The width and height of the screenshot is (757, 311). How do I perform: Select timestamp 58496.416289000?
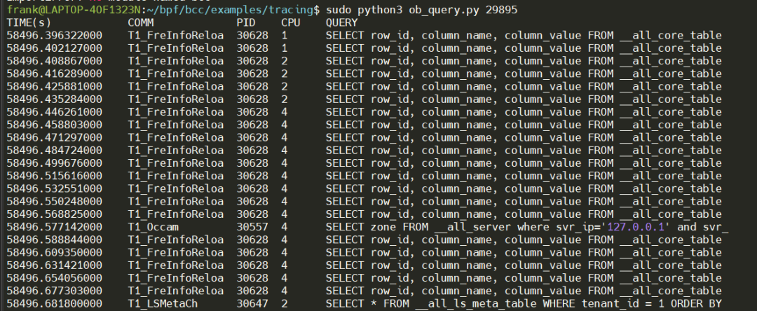(x=55, y=74)
